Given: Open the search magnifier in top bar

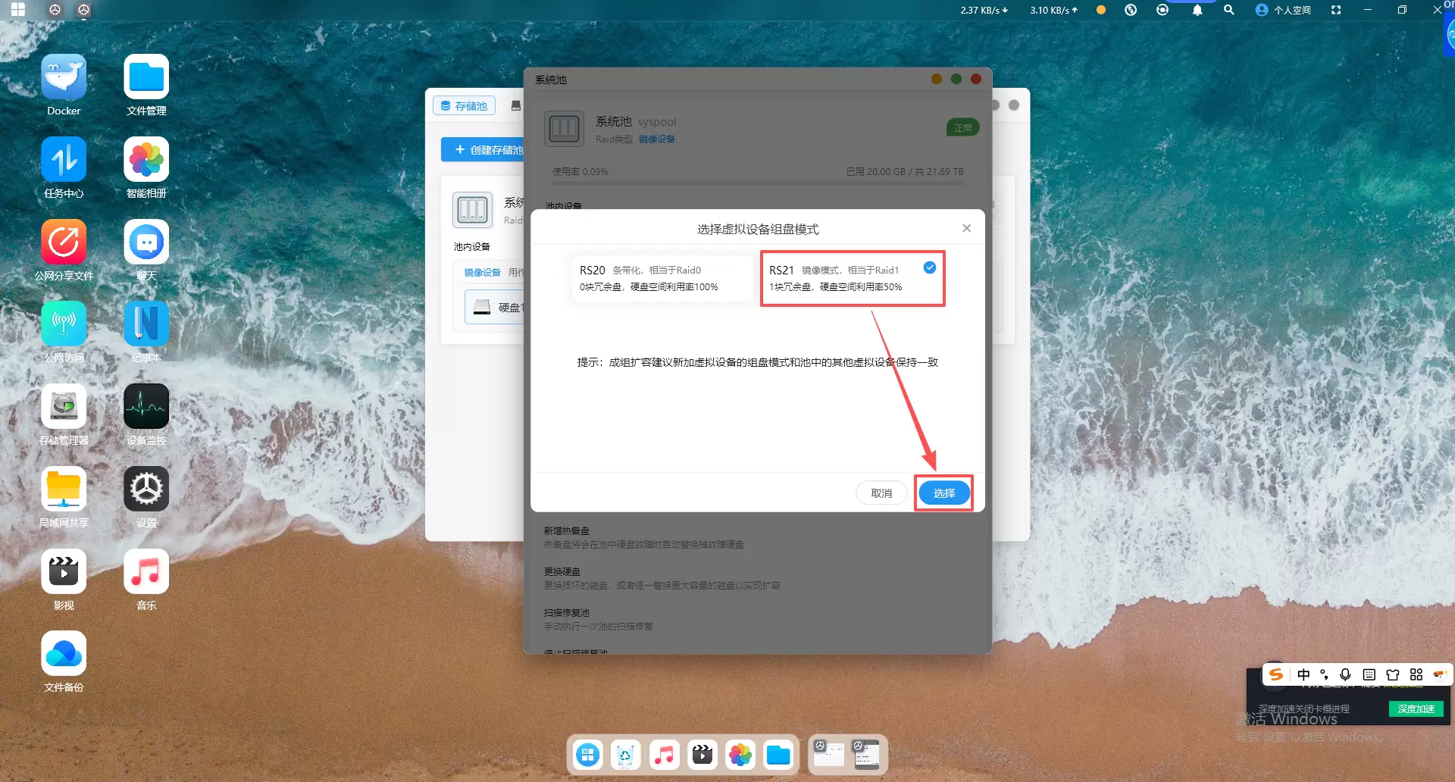Looking at the screenshot, I should pyautogui.click(x=1229, y=10).
